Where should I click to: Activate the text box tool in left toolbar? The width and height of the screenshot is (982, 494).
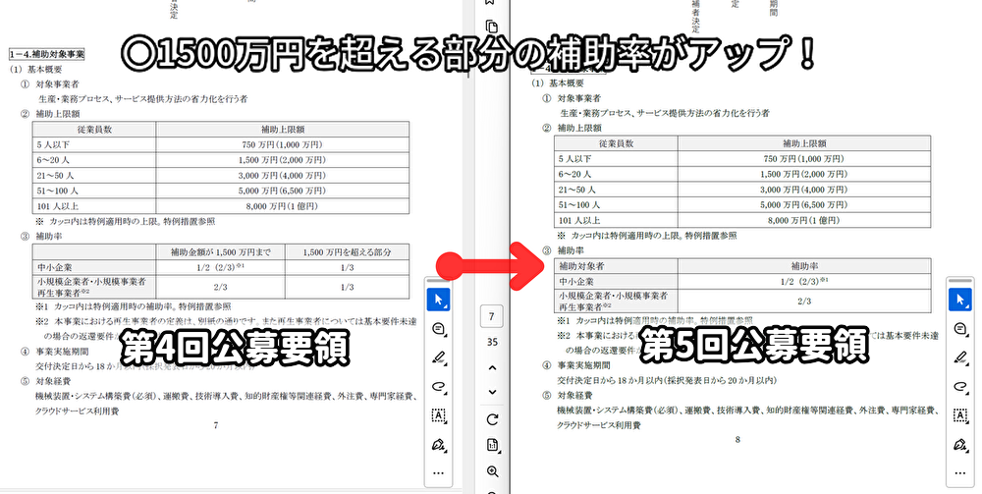[439, 415]
